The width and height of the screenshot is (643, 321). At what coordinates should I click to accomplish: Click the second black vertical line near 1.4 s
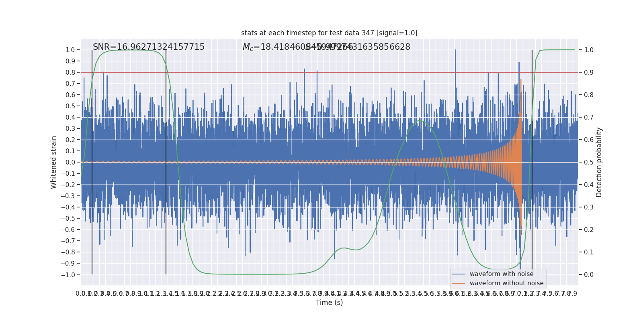tap(166, 162)
